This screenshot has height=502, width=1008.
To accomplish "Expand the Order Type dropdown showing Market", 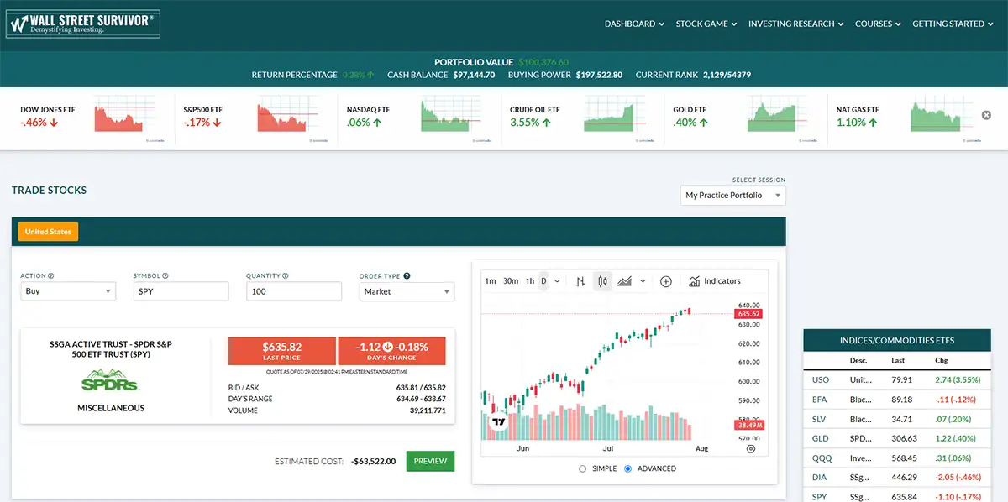I will (407, 291).
